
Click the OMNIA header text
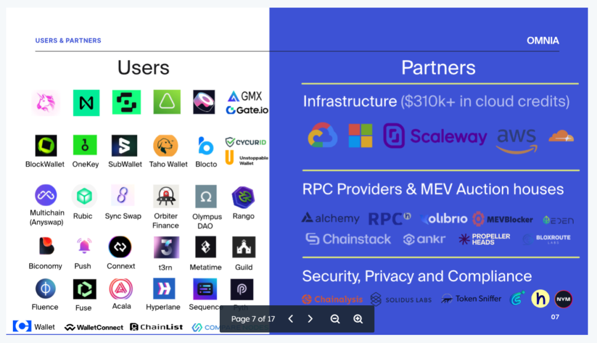tap(543, 40)
